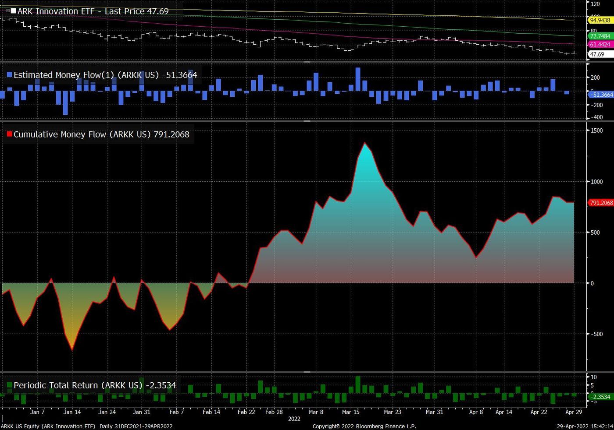The width and height of the screenshot is (614, 430).
Task: Select the 'ARK Innovation ETF - Last Price 47.69' legend
Action: (x=93, y=11)
